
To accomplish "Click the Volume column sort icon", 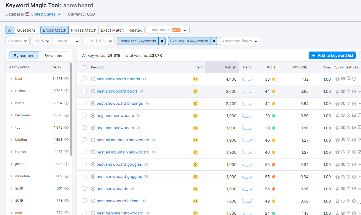I will [x=234, y=67].
